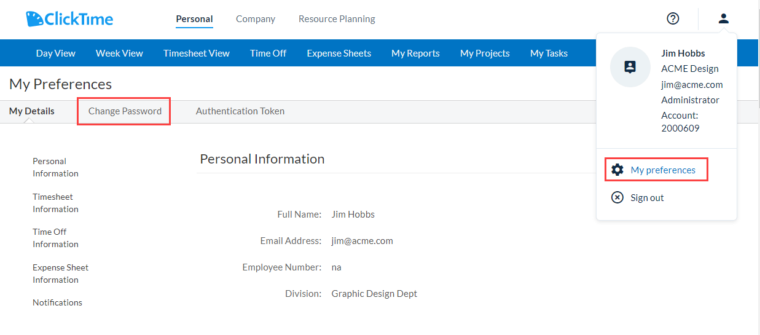Open the Company top navigation tab
Image resolution: width=760 pixels, height=335 pixels.
pyautogui.click(x=256, y=19)
